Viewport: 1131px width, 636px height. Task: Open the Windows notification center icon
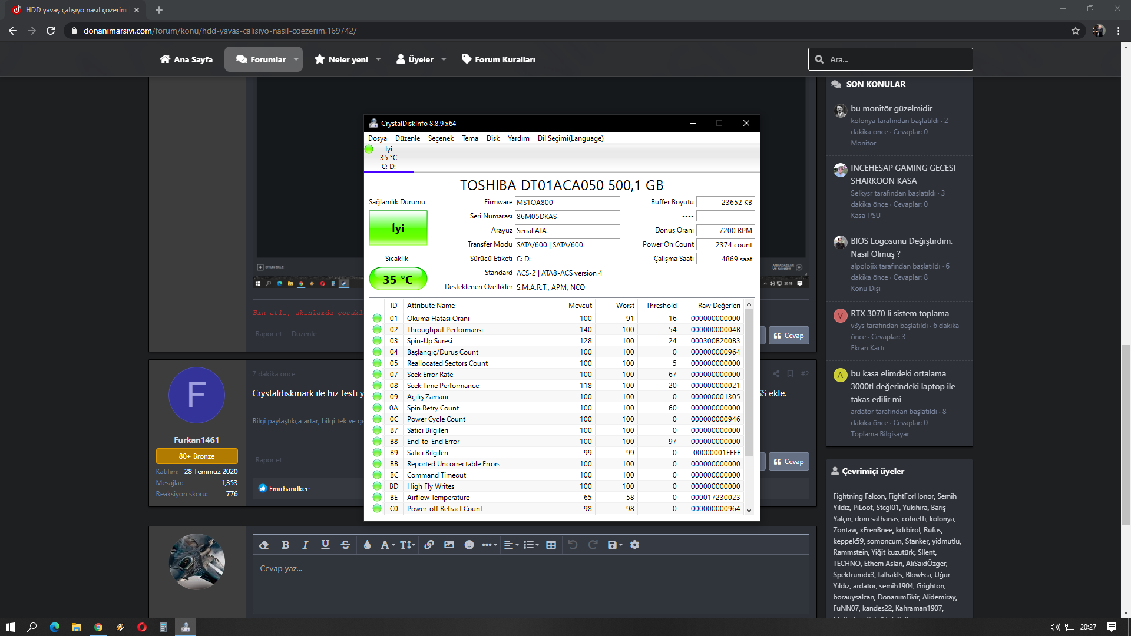click(x=1112, y=627)
